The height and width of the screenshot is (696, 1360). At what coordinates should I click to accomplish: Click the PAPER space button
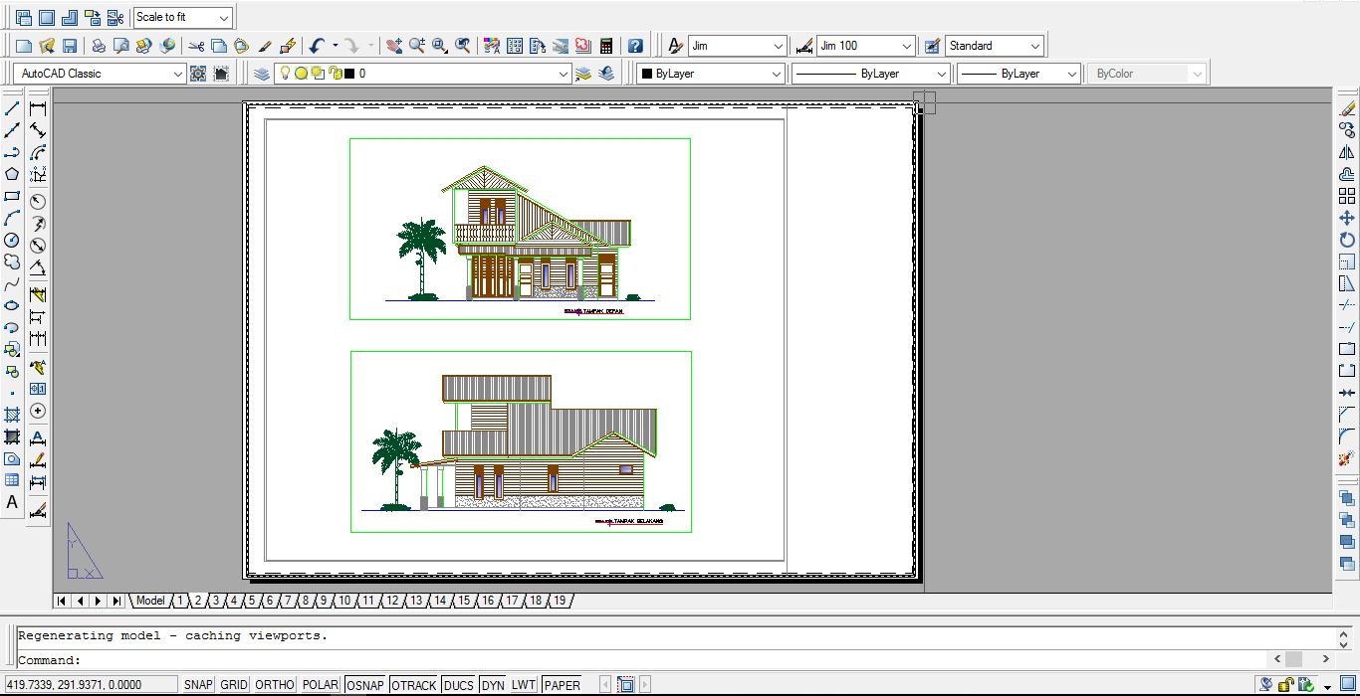tap(562, 684)
